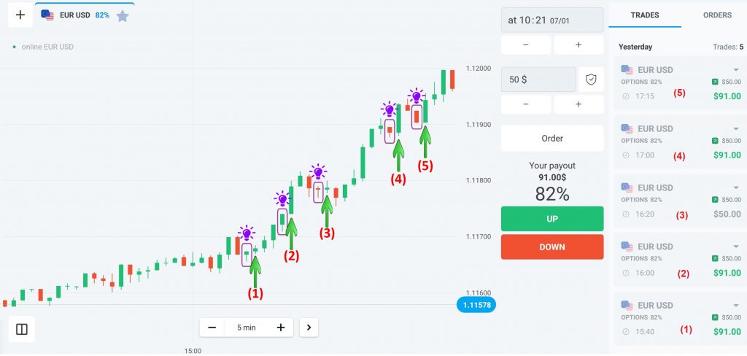The width and height of the screenshot is (747, 356).
Task: Click the Order button
Action: click(x=552, y=138)
